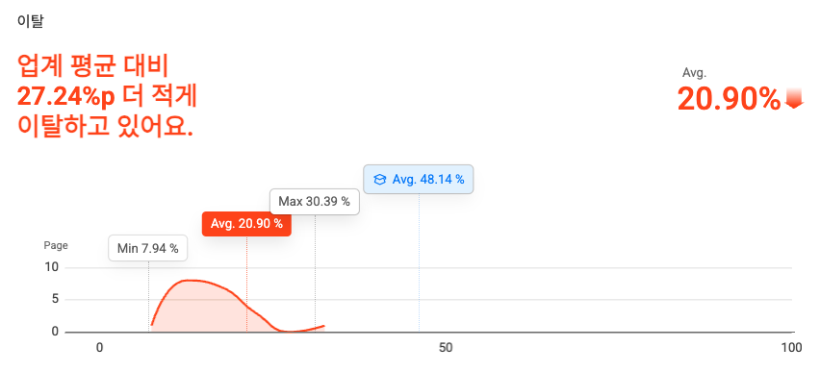The image size is (820, 372).
Task: Click the graduation cap icon in blue label
Action: (379, 180)
